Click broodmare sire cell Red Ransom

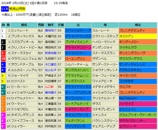[138, 98]
